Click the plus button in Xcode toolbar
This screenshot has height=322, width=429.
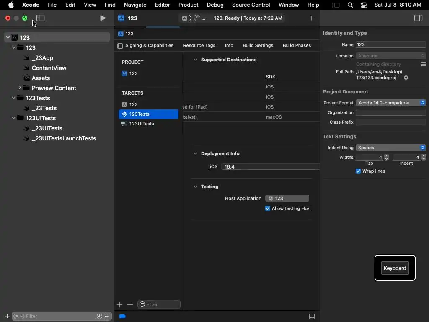(x=311, y=18)
